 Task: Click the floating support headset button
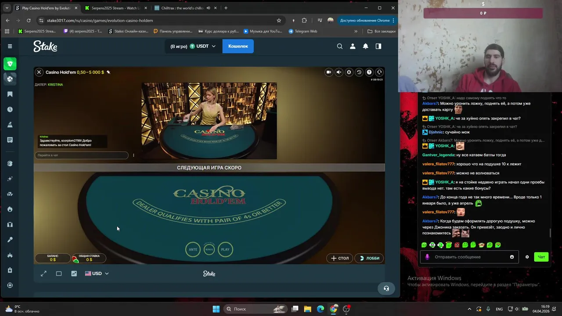(386, 288)
